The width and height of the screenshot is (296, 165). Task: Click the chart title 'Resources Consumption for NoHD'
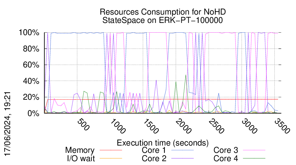163,12
